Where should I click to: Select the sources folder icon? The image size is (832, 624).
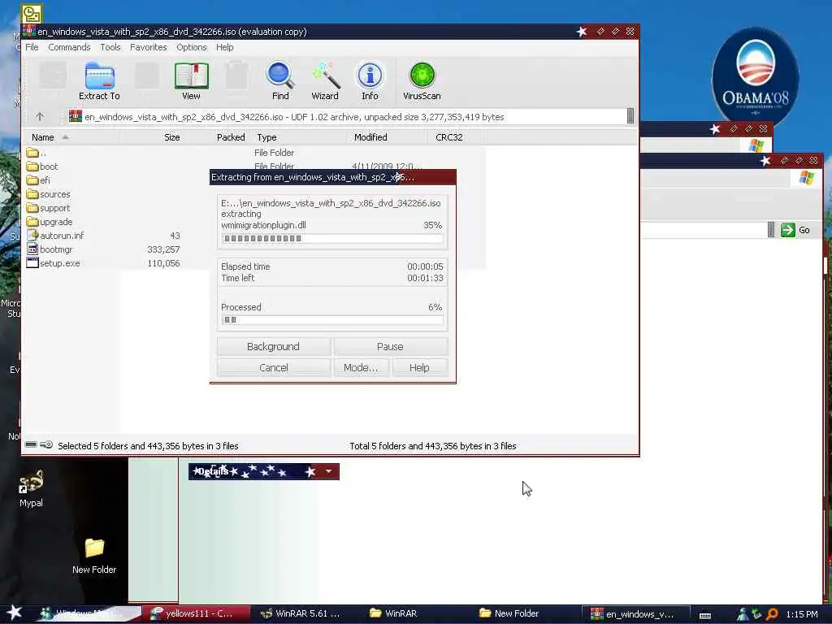click(32, 193)
